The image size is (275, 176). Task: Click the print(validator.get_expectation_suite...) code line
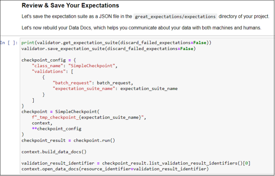pyautogui.click(x=116, y=43)
